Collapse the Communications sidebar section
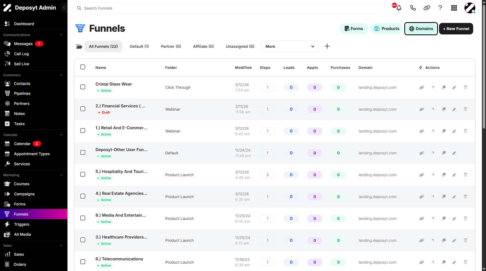This screenshot has height=271, width=486. pos(61,35)
